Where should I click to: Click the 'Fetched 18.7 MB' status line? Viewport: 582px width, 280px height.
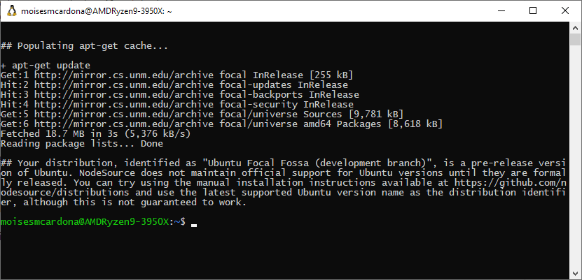pos(95,133)
